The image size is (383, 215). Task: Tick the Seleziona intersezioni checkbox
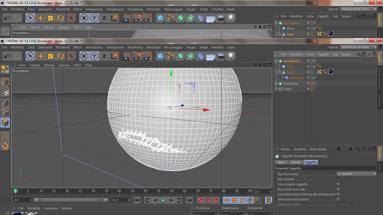pos(338,199)
